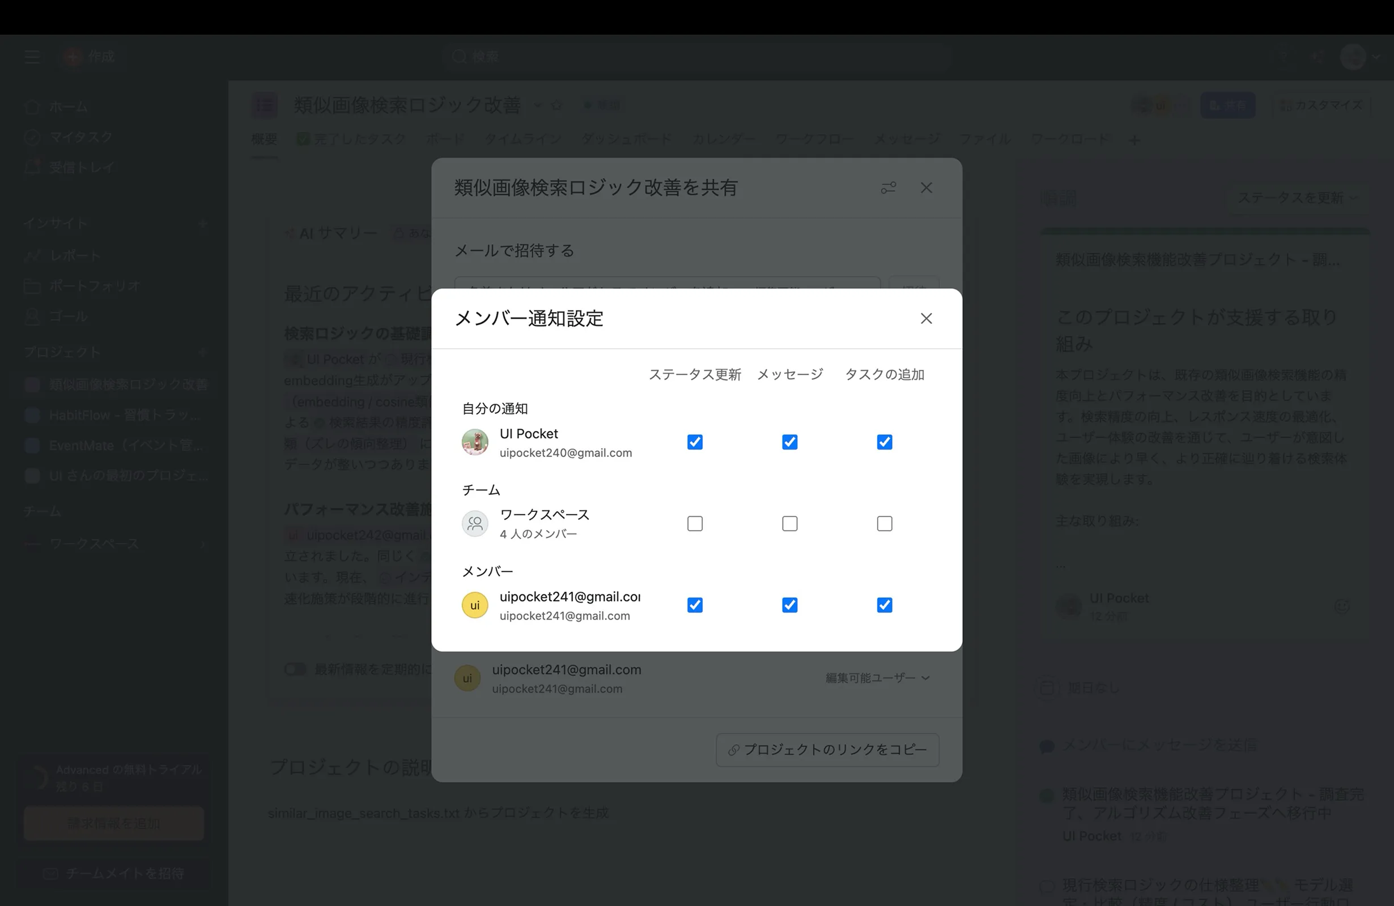Switch to ファイル tab
The height and width of the screenshot is (906, 1394).
point(985,139)
